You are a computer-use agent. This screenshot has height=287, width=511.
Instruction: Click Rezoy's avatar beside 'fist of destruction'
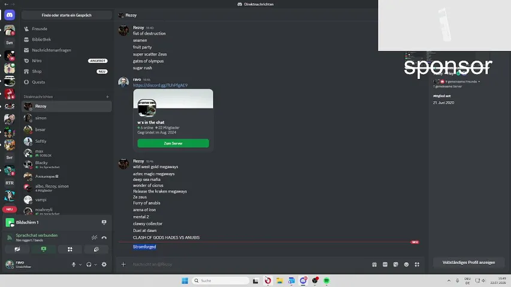click(x=123, y=30)
